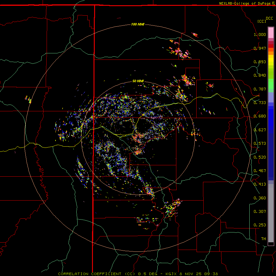Click the [CC] units label
This screenshot has width=276, height=276.
tap(262, 21)
